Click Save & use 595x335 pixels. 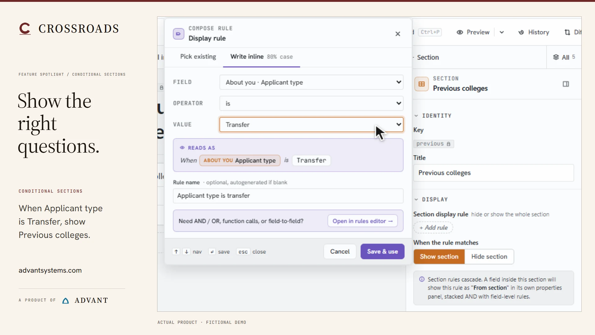click(x=382, y=252)
